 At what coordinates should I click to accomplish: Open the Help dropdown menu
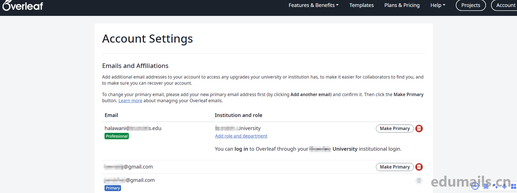coord(438,5)
